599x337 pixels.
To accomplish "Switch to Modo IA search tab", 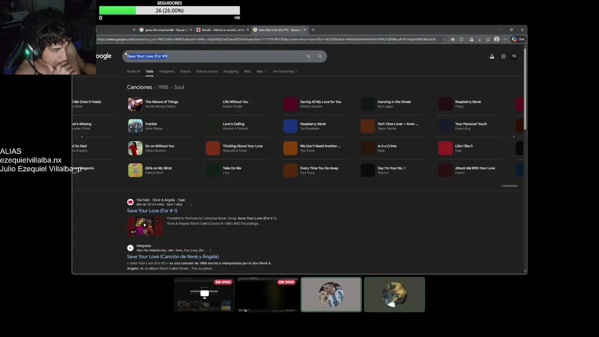I will tap(133, 72).
